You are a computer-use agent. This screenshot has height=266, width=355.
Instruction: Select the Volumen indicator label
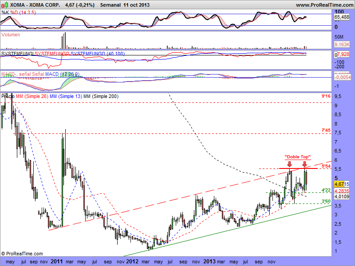pos(11,35)
